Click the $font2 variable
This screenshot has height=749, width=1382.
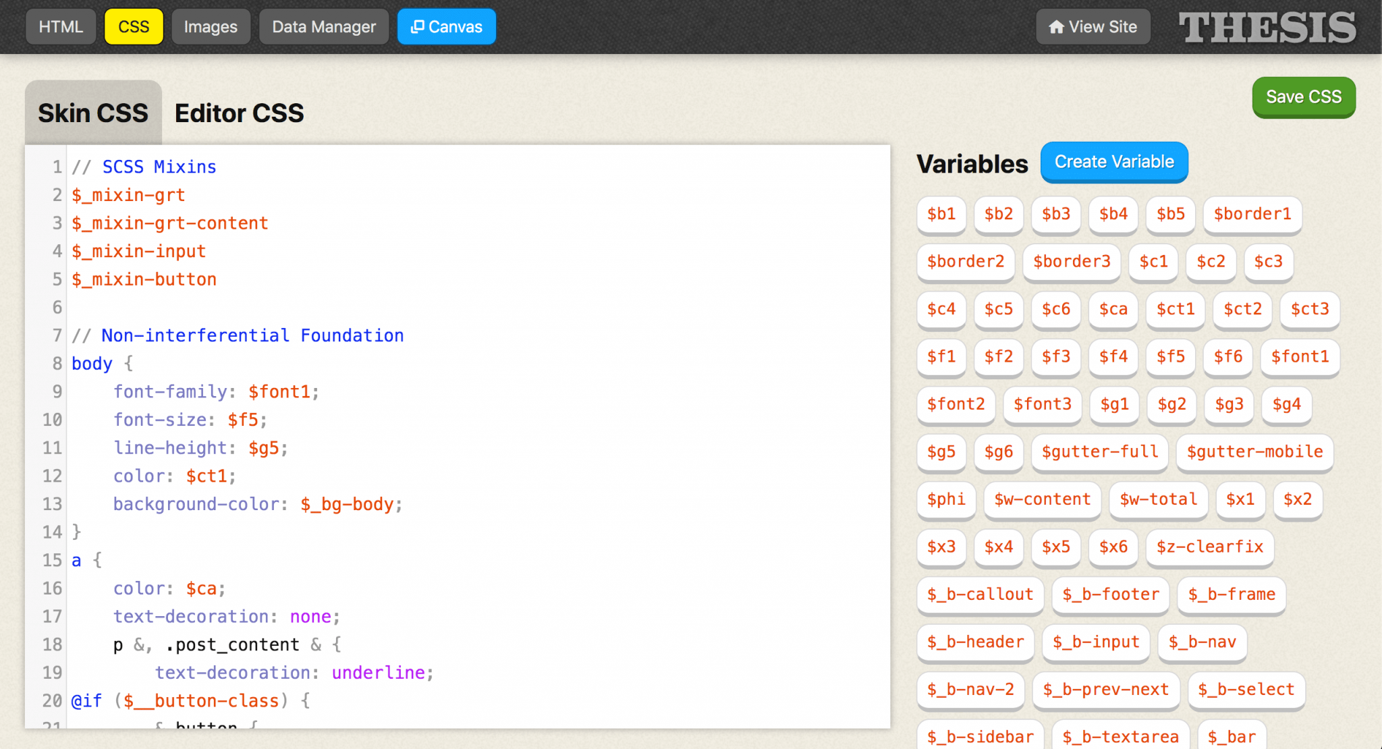click(956, 405)
